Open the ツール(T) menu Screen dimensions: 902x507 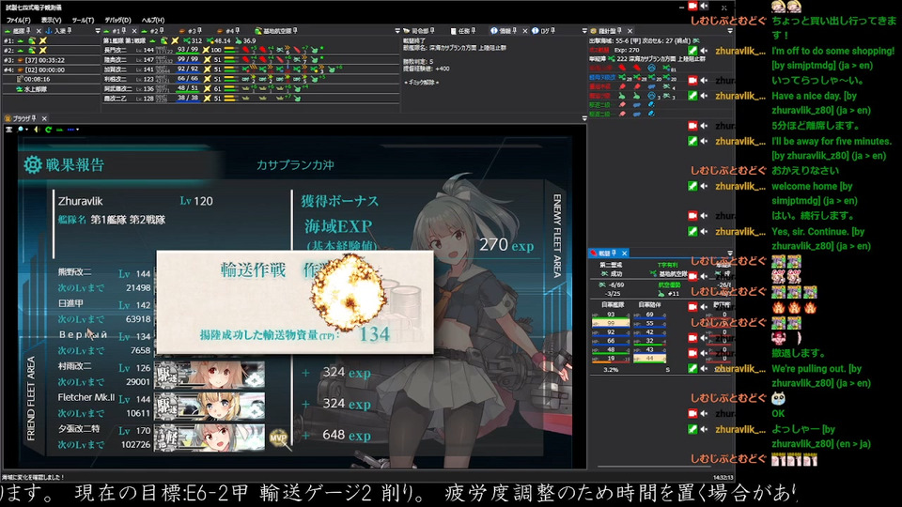click(83, 20)
